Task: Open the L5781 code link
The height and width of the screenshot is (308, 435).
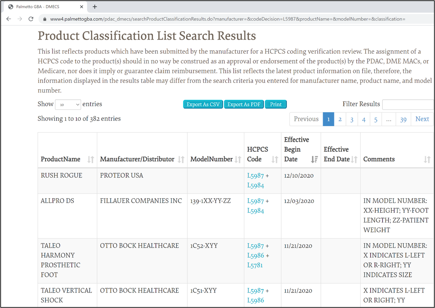Action: point(255,265)
